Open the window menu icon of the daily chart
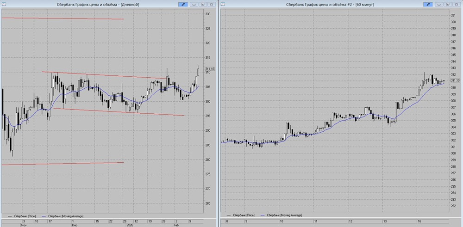Viewport: 463px width, 227px height. (4, 5)
